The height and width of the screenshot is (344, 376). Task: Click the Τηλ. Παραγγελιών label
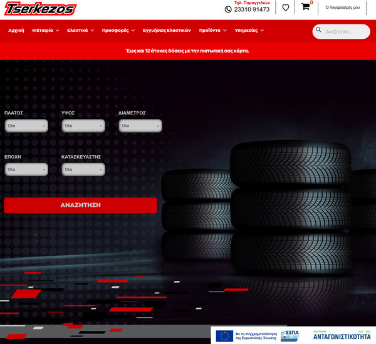[252, 3]
